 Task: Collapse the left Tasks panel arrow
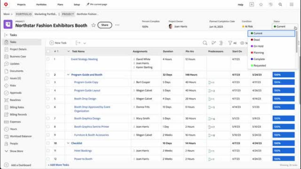click(x=6, y=35)
